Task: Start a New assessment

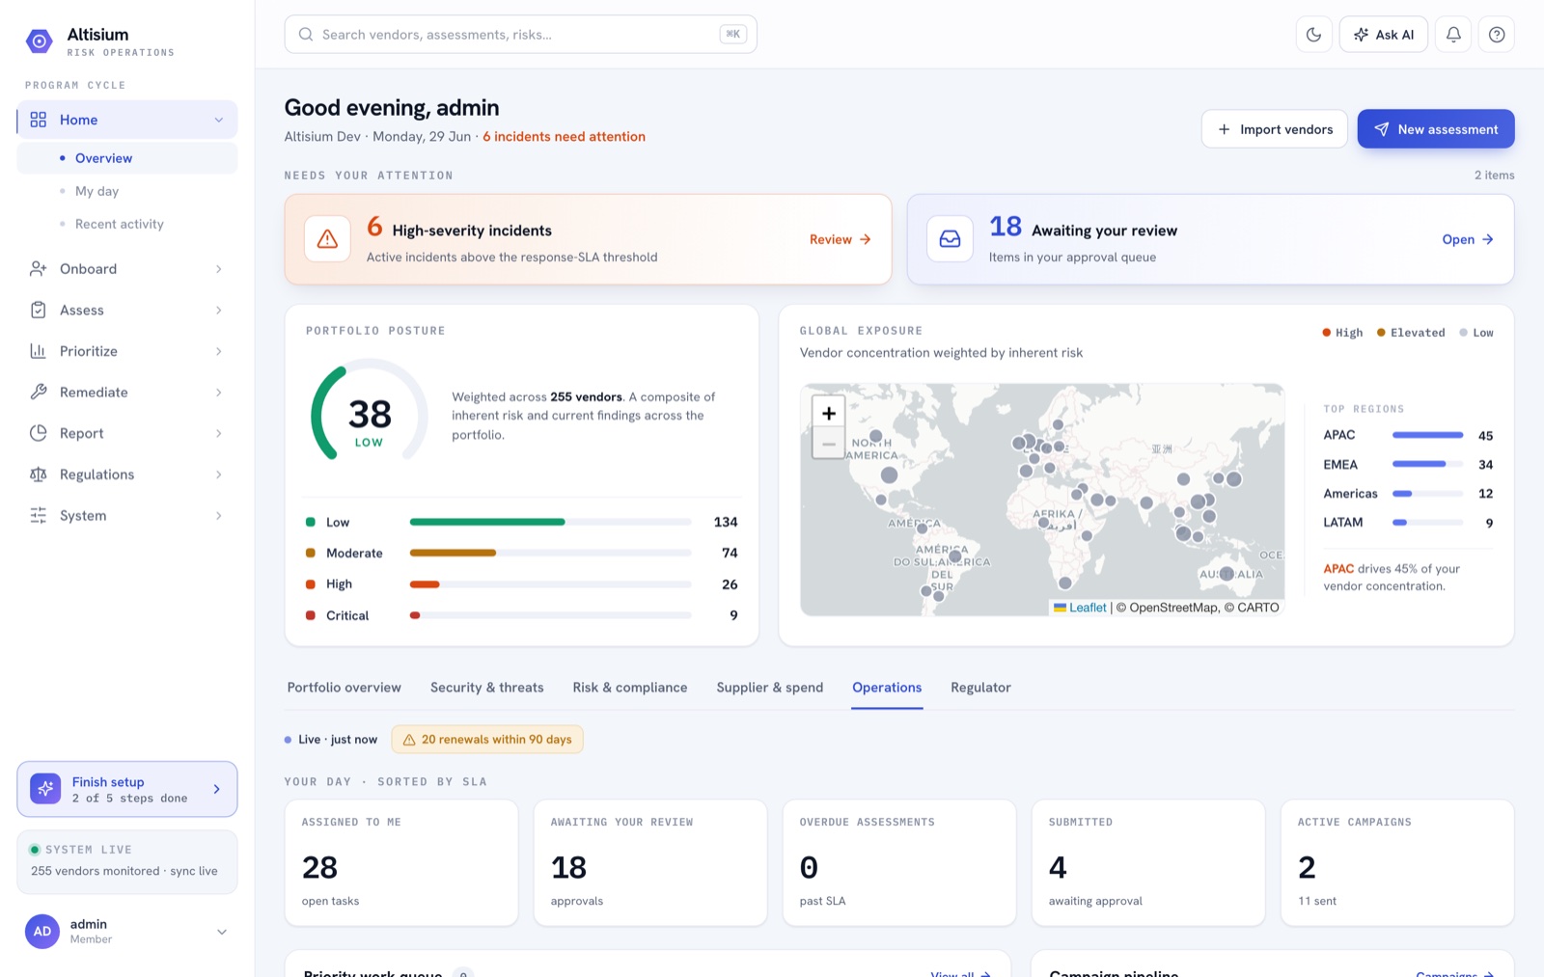Action: (x=1435, y=129)
